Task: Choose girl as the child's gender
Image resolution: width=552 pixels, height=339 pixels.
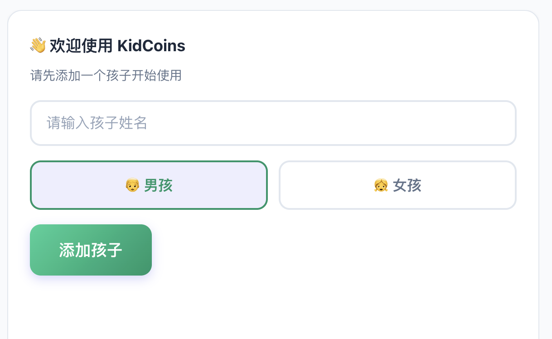Action: [397, 185]
